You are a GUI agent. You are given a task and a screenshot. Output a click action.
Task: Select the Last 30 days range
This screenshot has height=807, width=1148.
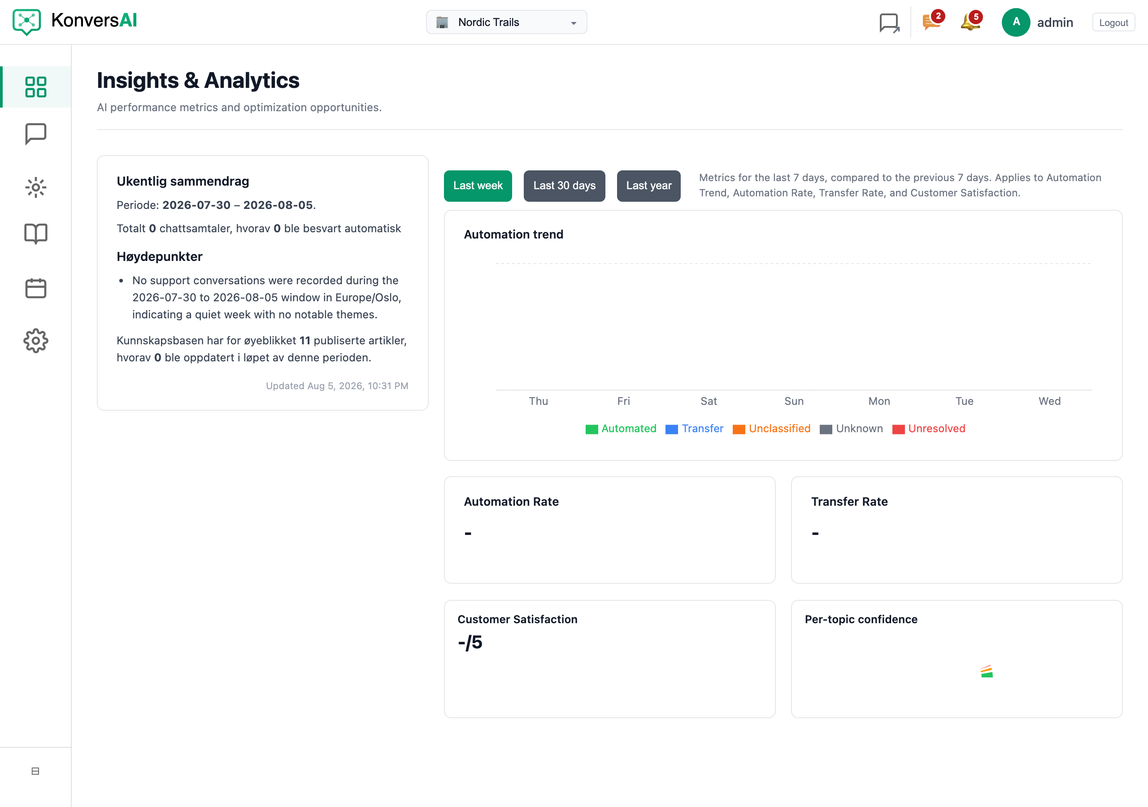[x=564, y=186]
